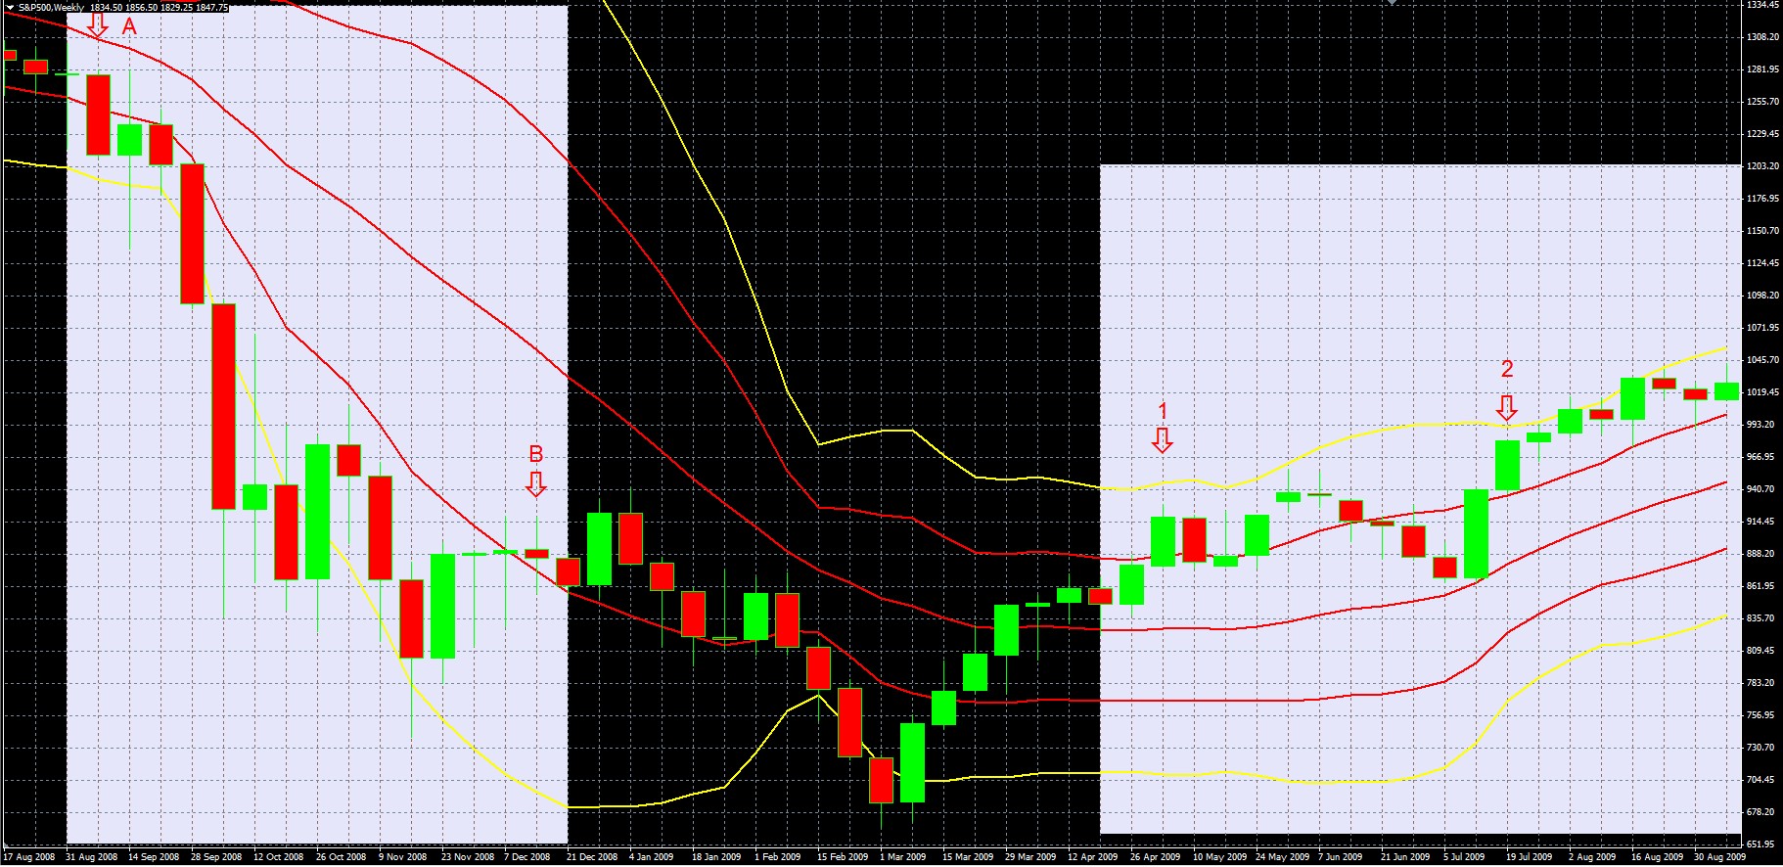
Task: Select the red arrow marker under label 2
Action: [1507, 407]
